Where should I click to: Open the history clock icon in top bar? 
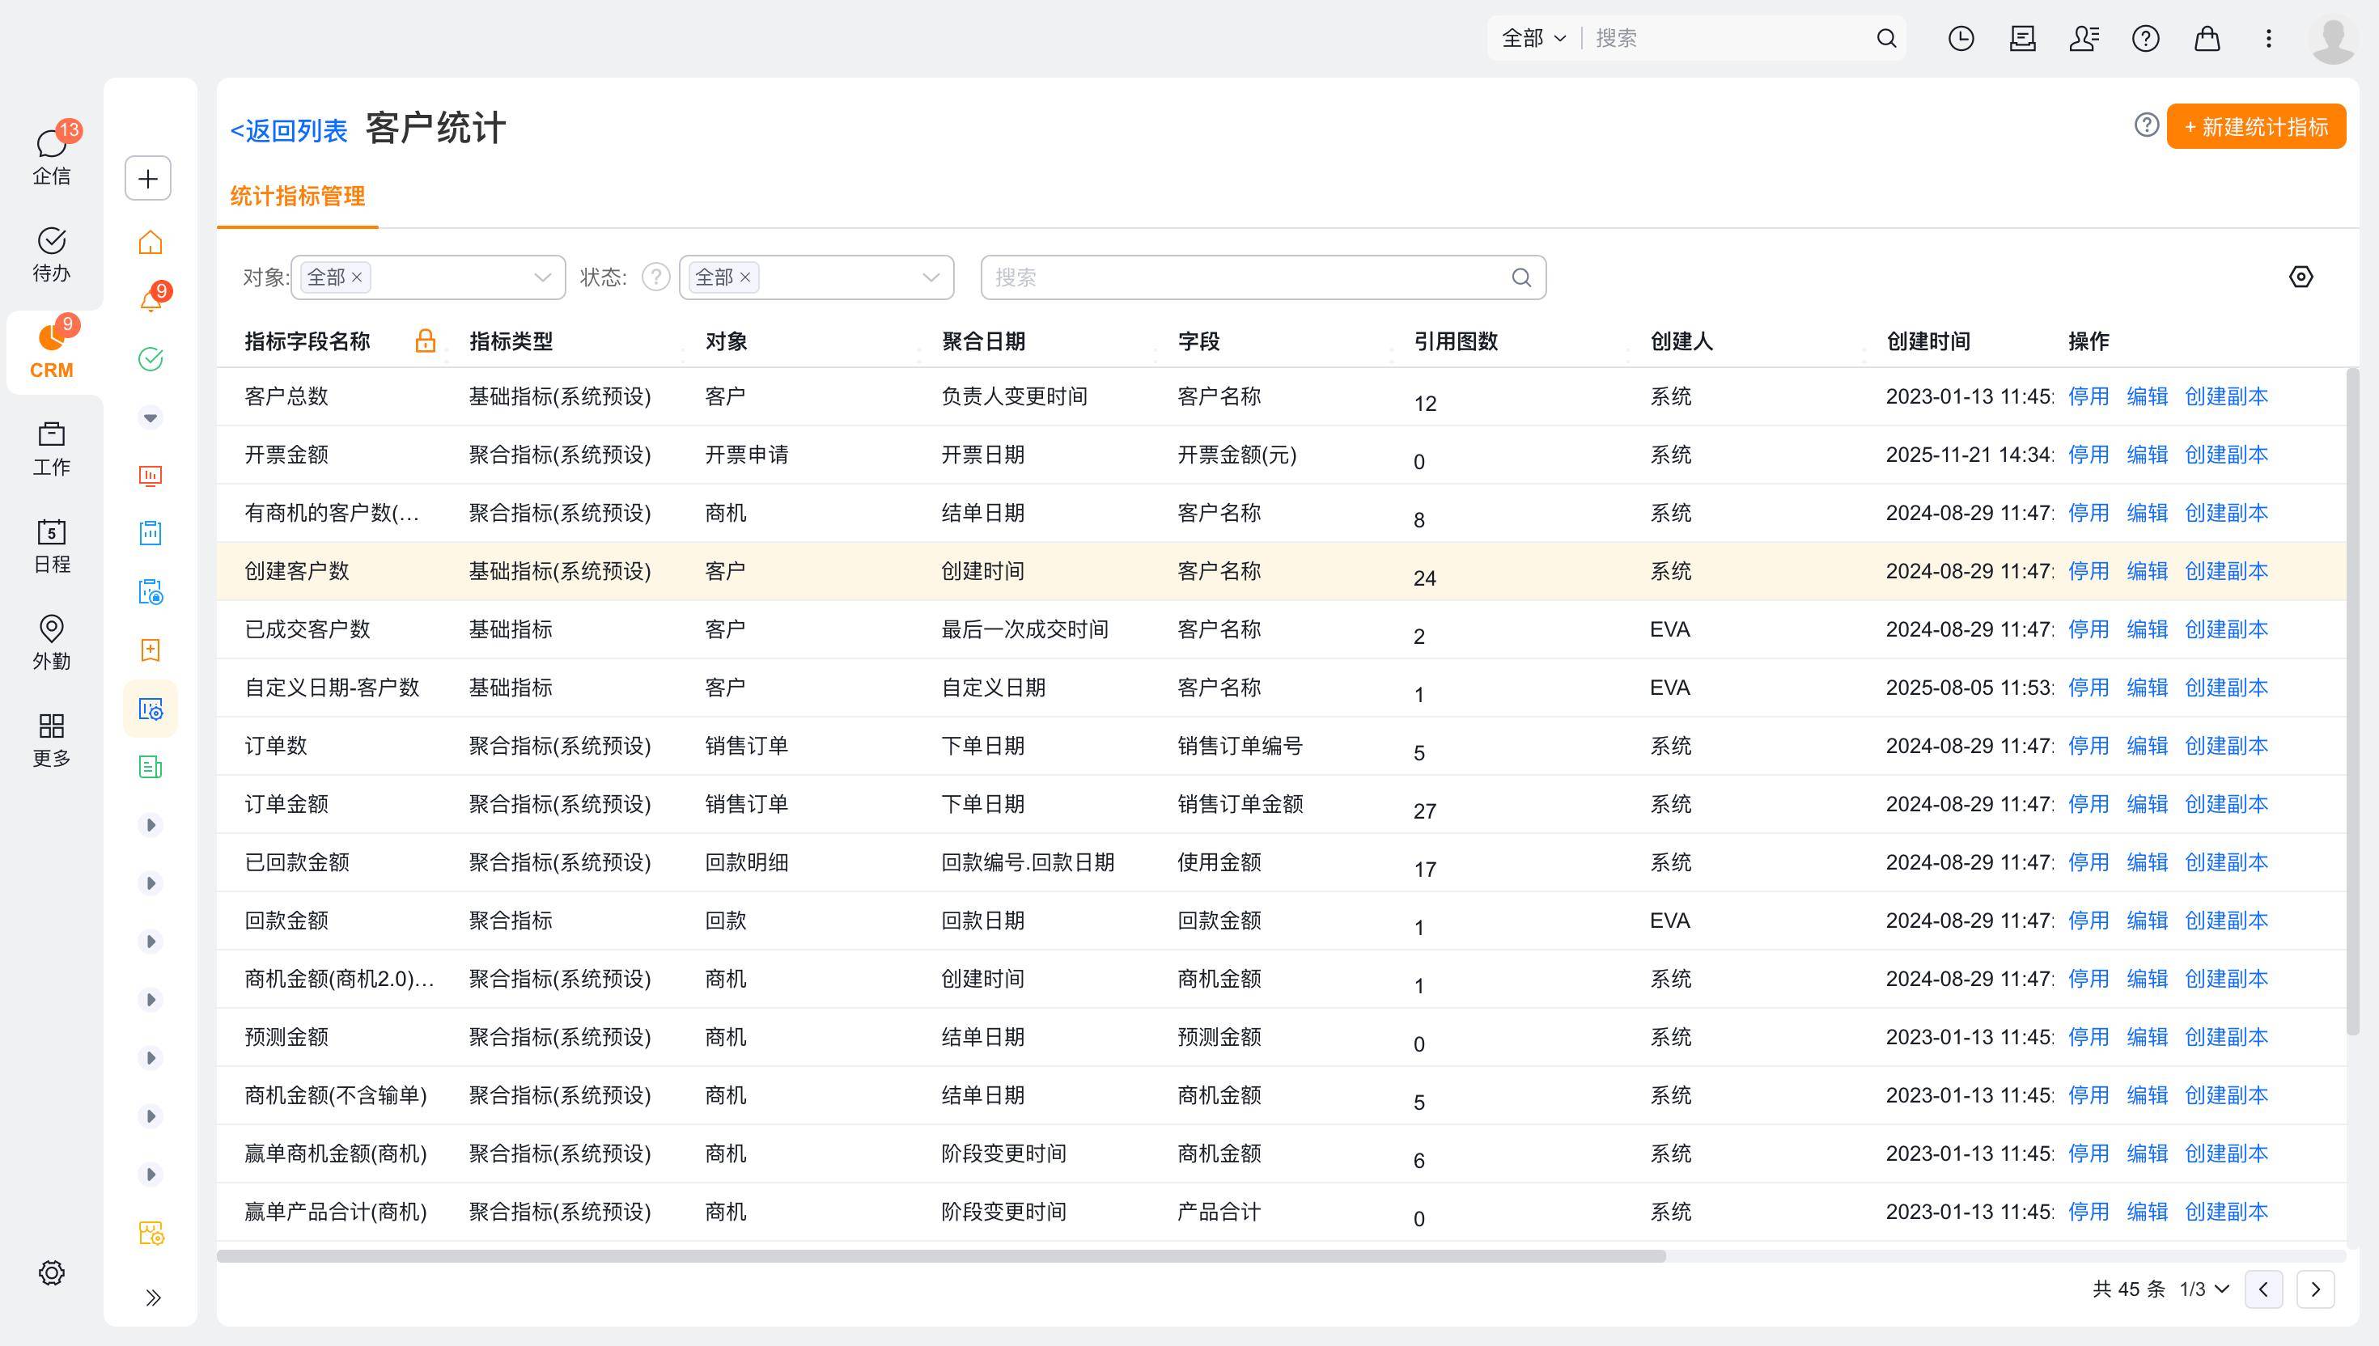point(1961,38)
